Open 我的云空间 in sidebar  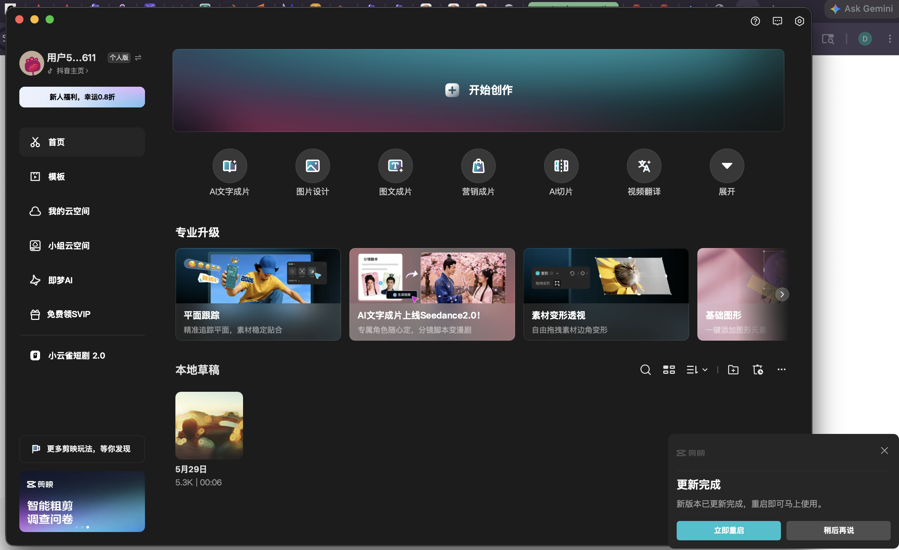click(x=82, y=211)
